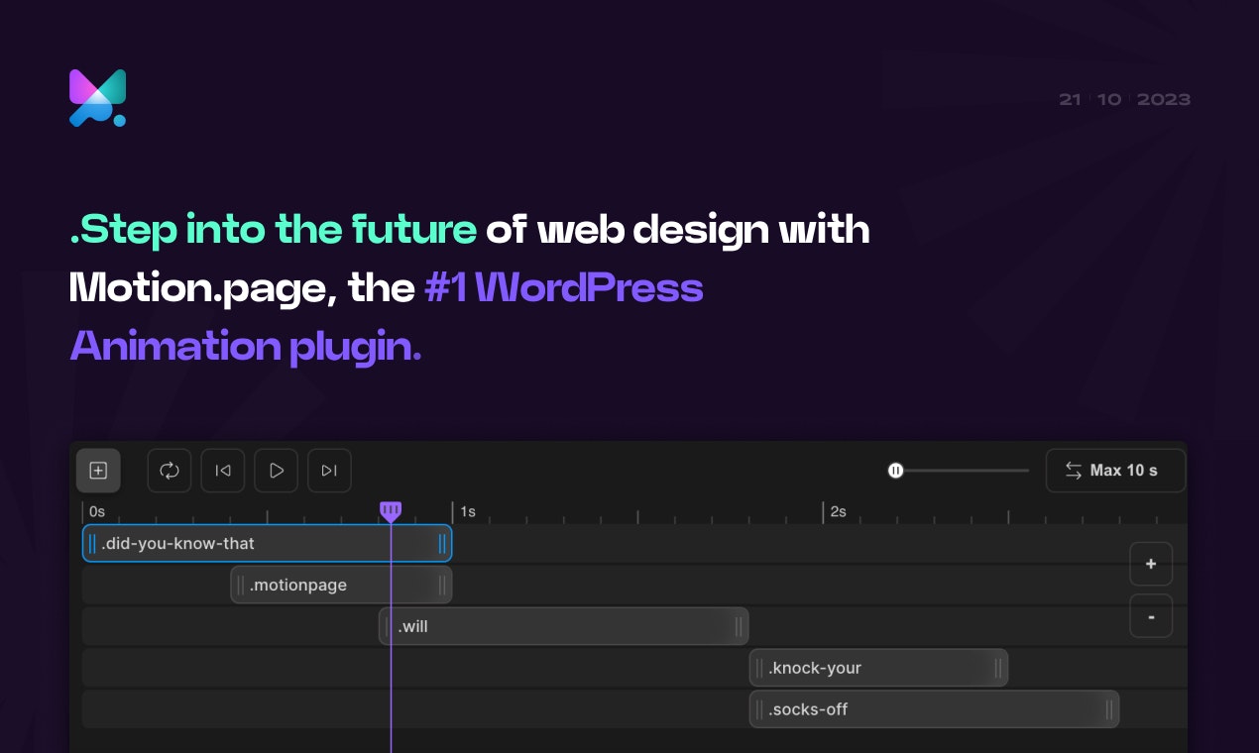
Task: Select the .motionpage timeline clip
Action: (341, 585)
